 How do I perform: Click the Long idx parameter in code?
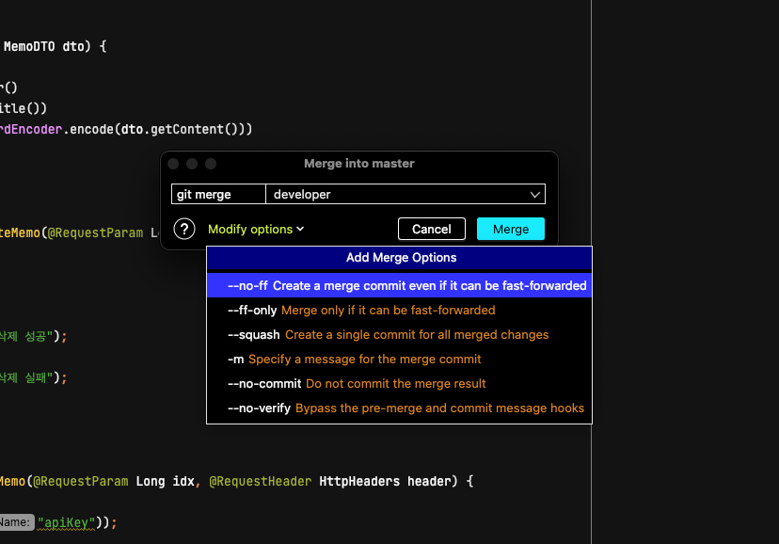tap(165, 481)
